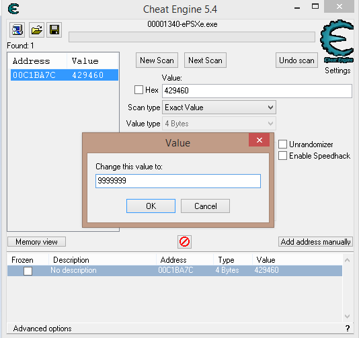Click Add address manually
This screenshot has height=338, width=359.
point(315,242)
